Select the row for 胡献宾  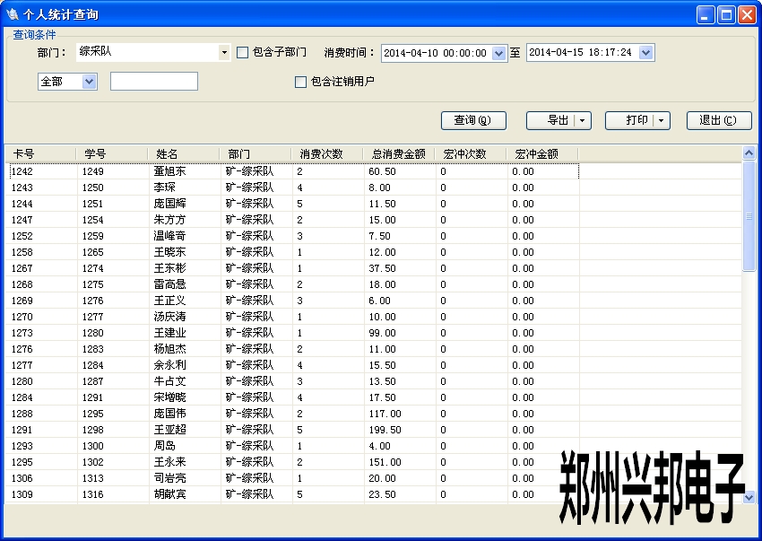pos(292,494)
